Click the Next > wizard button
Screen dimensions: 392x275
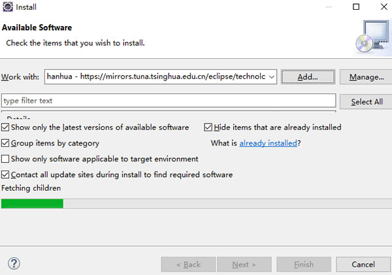(x=244, y=265)
